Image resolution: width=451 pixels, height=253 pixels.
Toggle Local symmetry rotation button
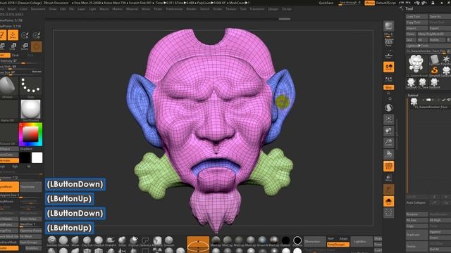388,67
